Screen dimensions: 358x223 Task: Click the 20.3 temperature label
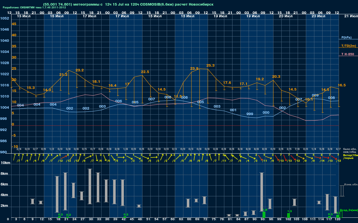[276, 77]
